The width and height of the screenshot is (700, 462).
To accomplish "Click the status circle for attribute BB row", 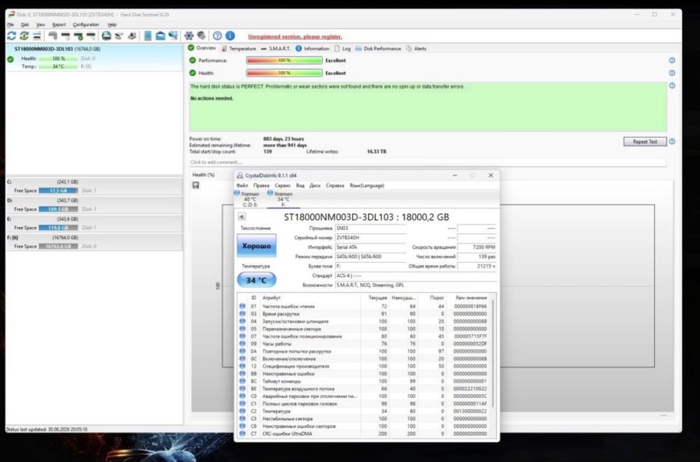I will 242,374.
